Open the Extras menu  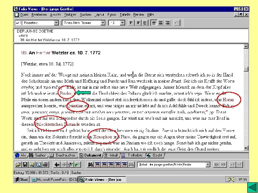click(112, 15)
